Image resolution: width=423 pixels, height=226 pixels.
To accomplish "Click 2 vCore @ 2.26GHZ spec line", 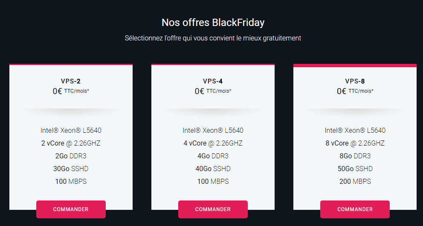I will tap(71, 143).
